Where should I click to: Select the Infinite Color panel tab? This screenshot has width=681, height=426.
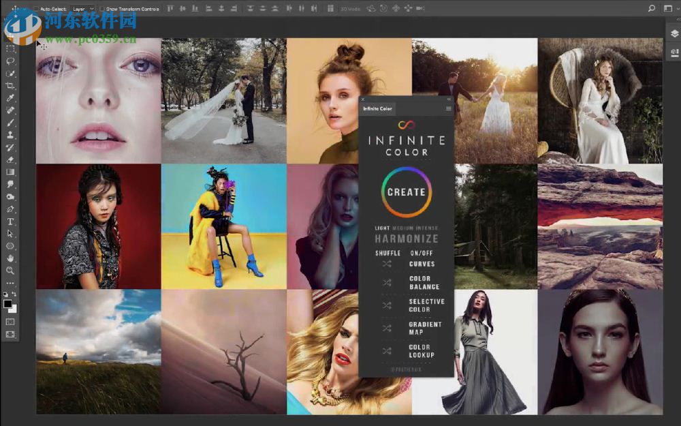click(377, 108)
